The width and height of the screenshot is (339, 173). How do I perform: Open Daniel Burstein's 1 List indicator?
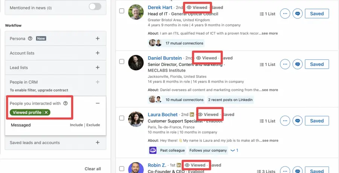[x=267, y=65]
